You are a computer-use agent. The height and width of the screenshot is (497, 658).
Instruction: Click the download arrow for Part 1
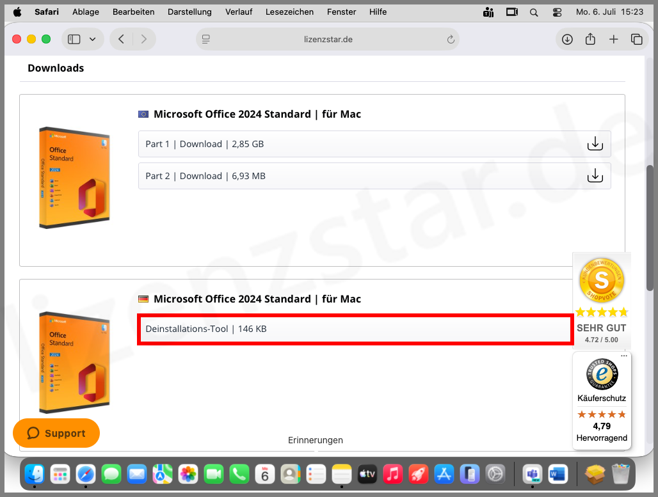pos(595,144)
